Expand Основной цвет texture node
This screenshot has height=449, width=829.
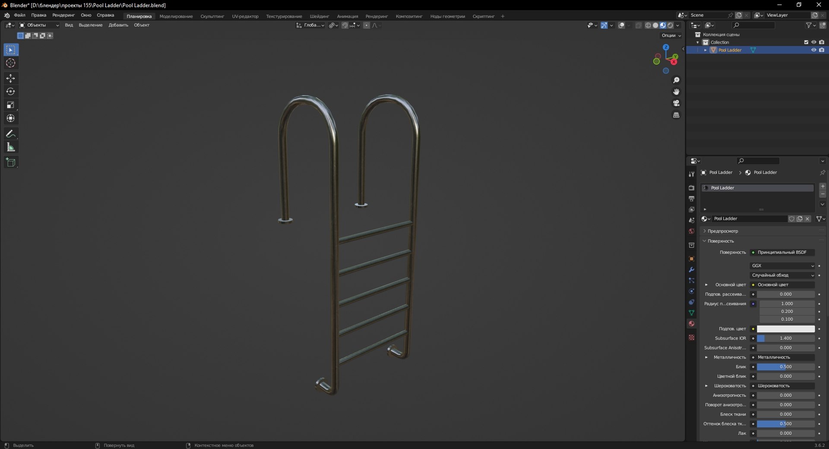tap(706, 285)
